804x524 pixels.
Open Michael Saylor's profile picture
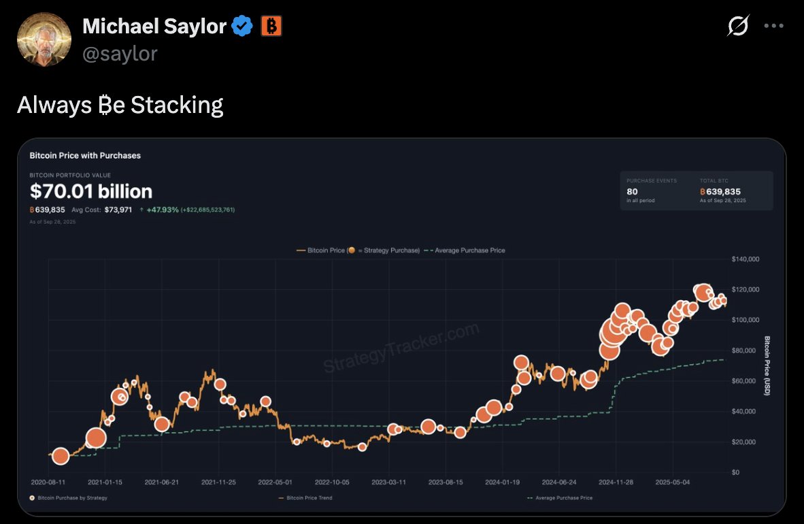point(44,39)
